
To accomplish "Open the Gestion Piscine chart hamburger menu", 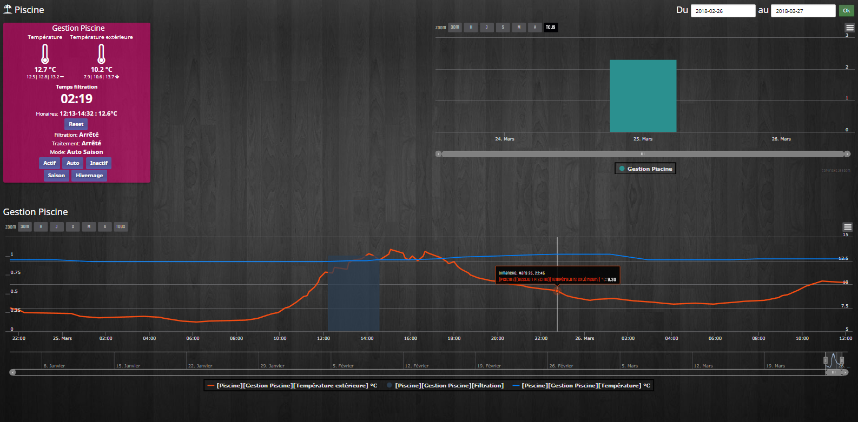I will click(x=848, y=227).
